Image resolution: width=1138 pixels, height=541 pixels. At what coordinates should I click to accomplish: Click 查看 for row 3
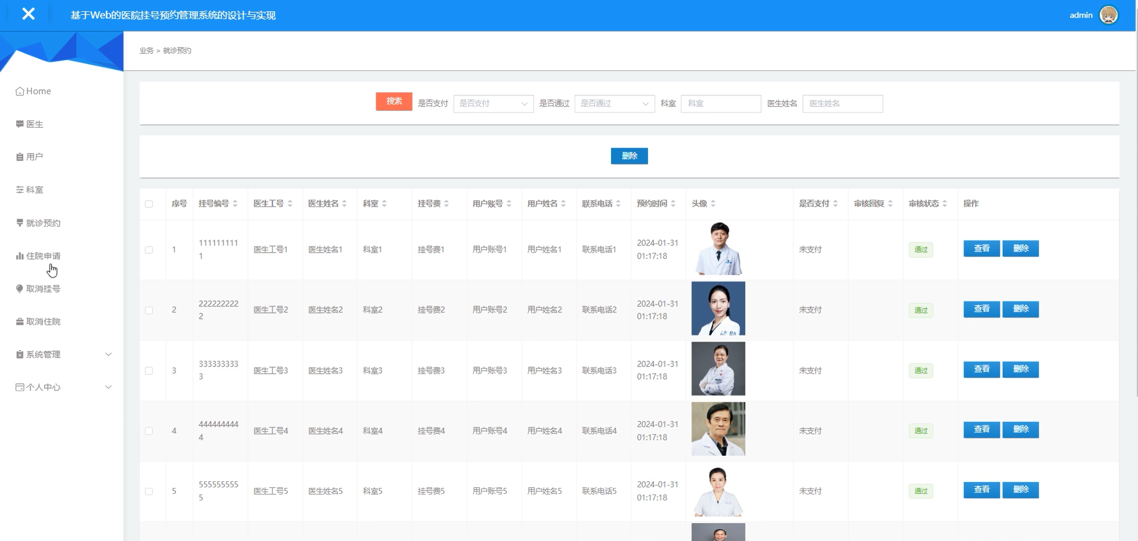coord(982,369)
